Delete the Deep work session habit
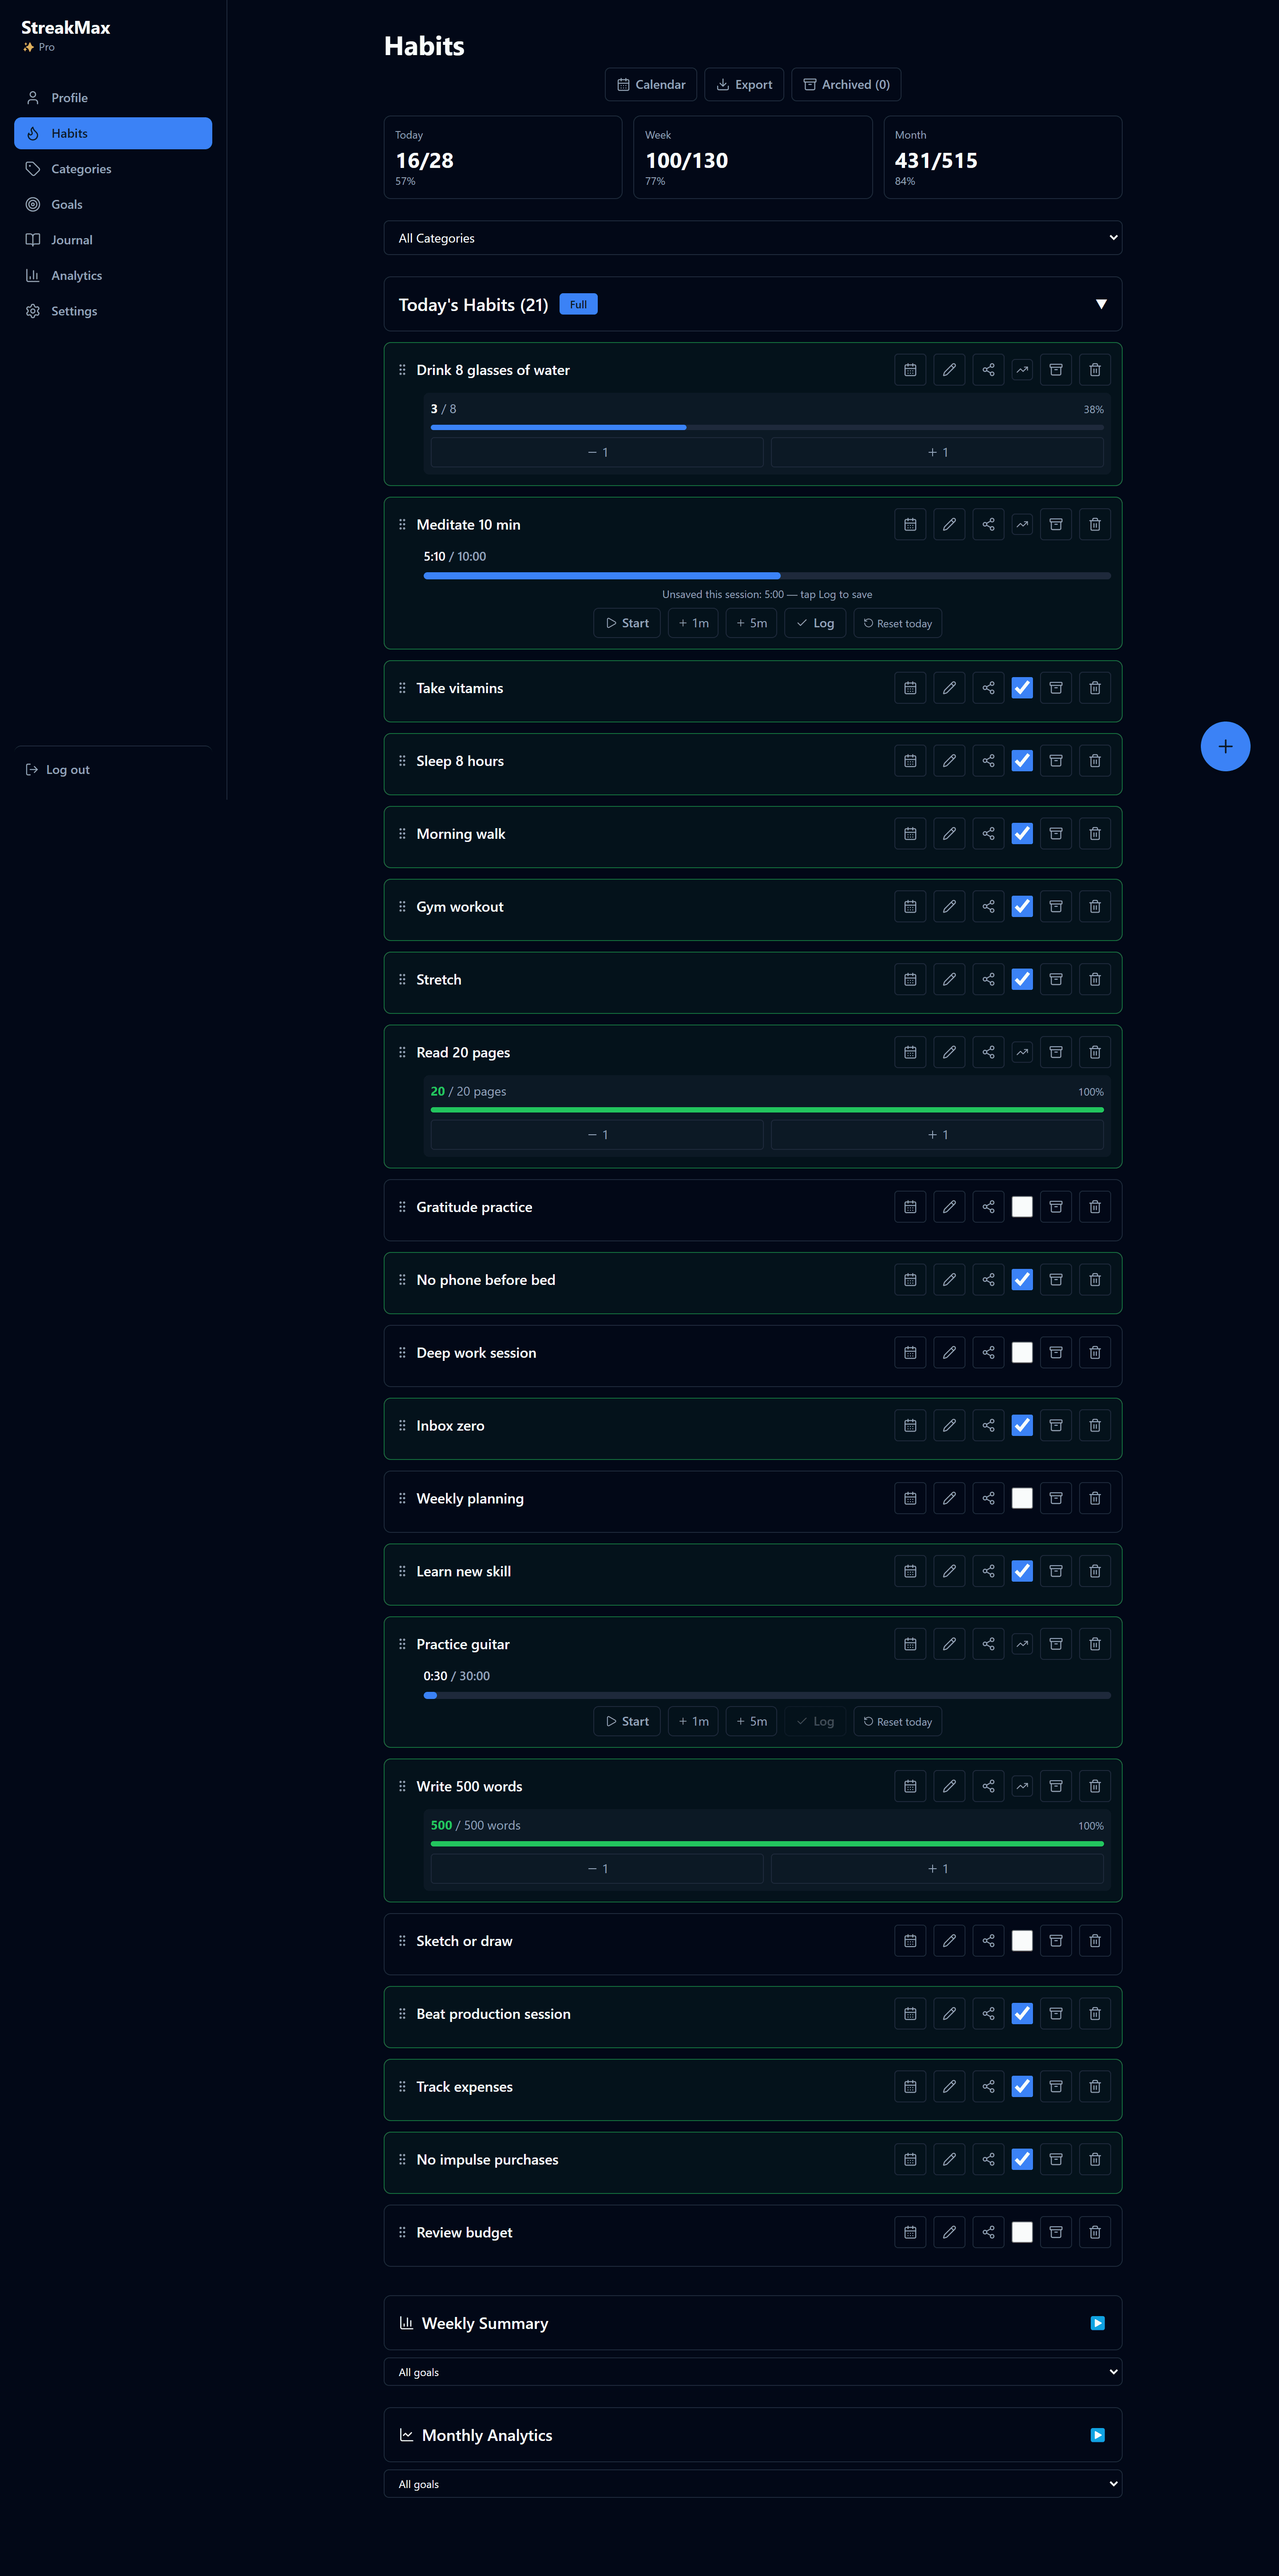Screen dimensions: 1279x2576 [1094, 1353]
